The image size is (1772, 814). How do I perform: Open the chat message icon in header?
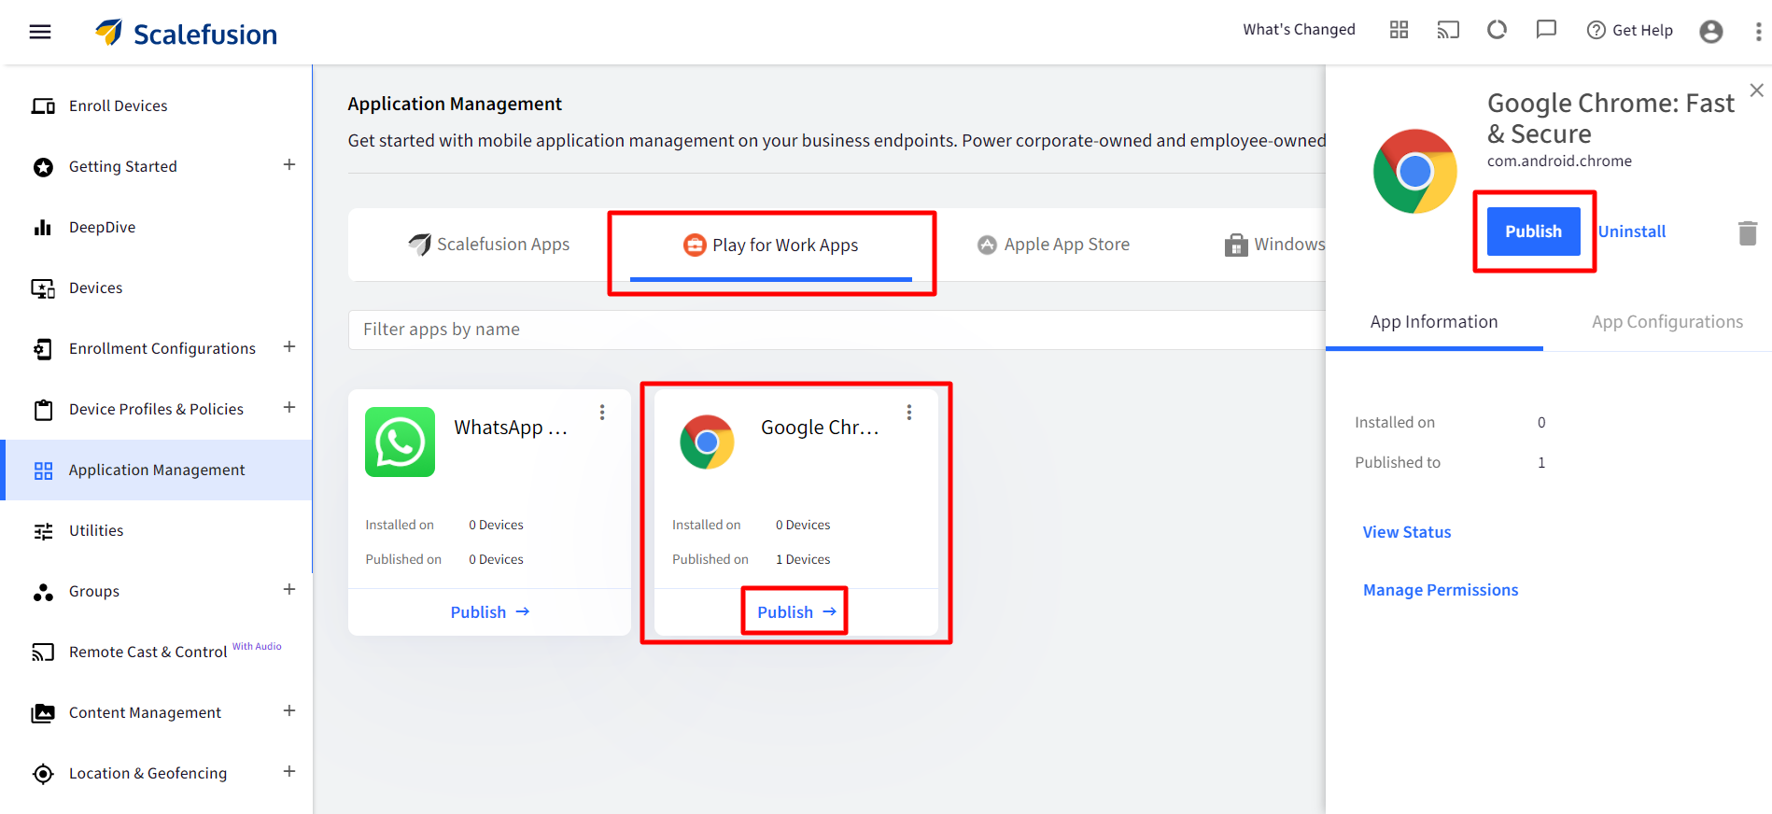pyautogui.click(x=1547, y=30)
